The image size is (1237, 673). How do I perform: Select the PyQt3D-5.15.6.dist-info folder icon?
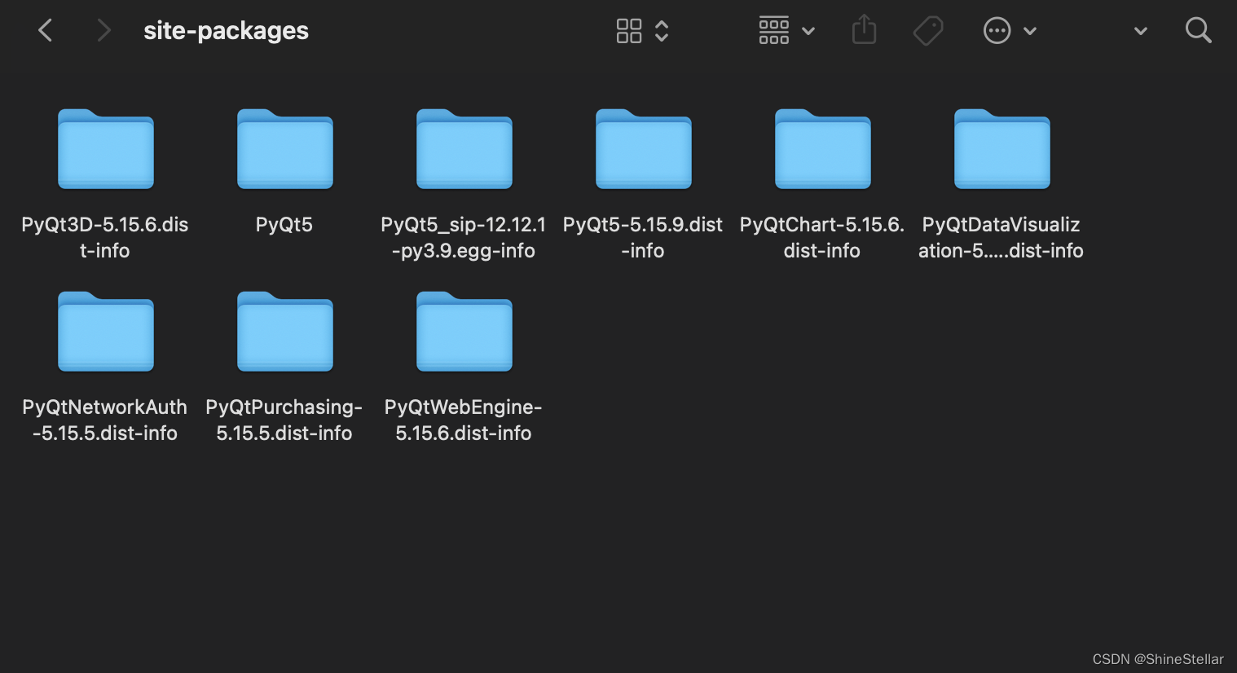click(x=106, y=149)
